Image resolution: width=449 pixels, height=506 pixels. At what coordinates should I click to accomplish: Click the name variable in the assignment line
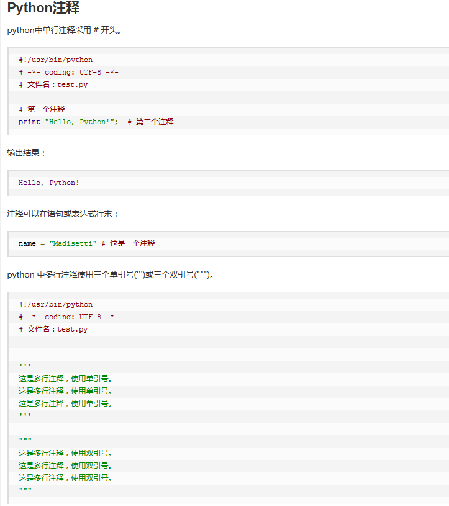pyautogui.click(x=27, y=244)
